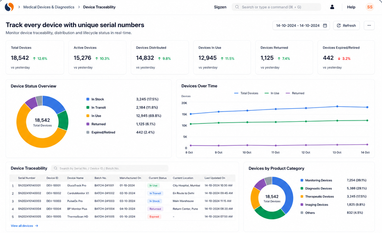Toggle the Total Devices line legend
Viewport: 382px width, 233px height.
coord(246,93)
